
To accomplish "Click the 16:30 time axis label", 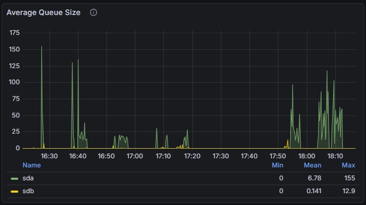I will tap(49, 156).
